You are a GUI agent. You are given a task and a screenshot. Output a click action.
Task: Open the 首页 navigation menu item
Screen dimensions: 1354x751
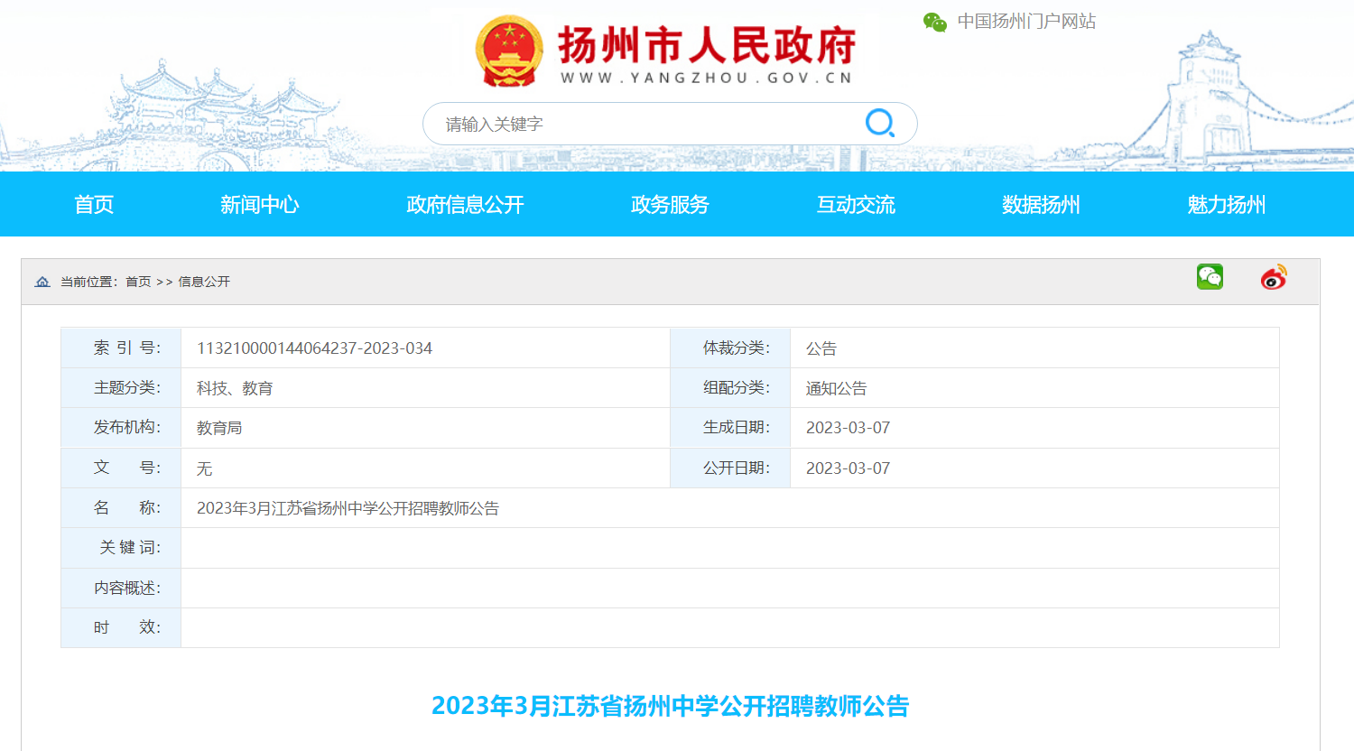pos(94,205)
